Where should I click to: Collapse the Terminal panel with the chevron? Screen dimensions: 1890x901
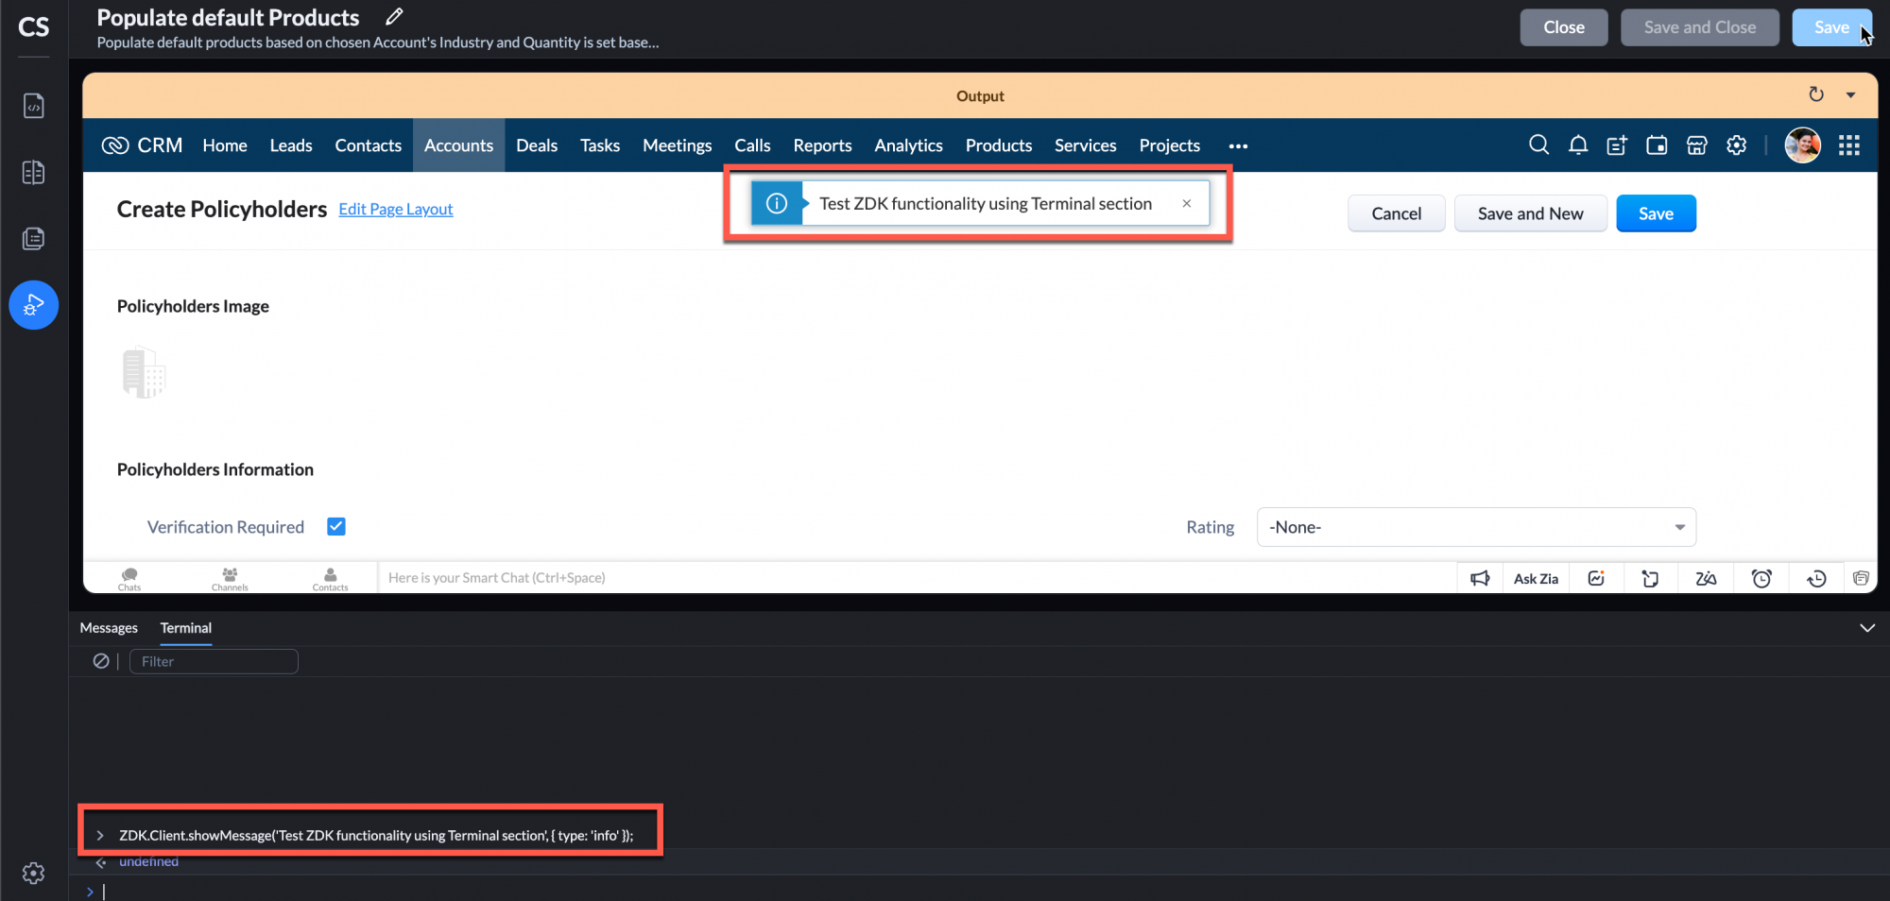point(1866,627)
